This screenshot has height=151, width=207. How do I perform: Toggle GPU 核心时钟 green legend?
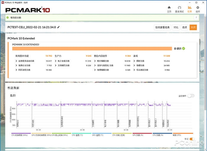point(61,134)
